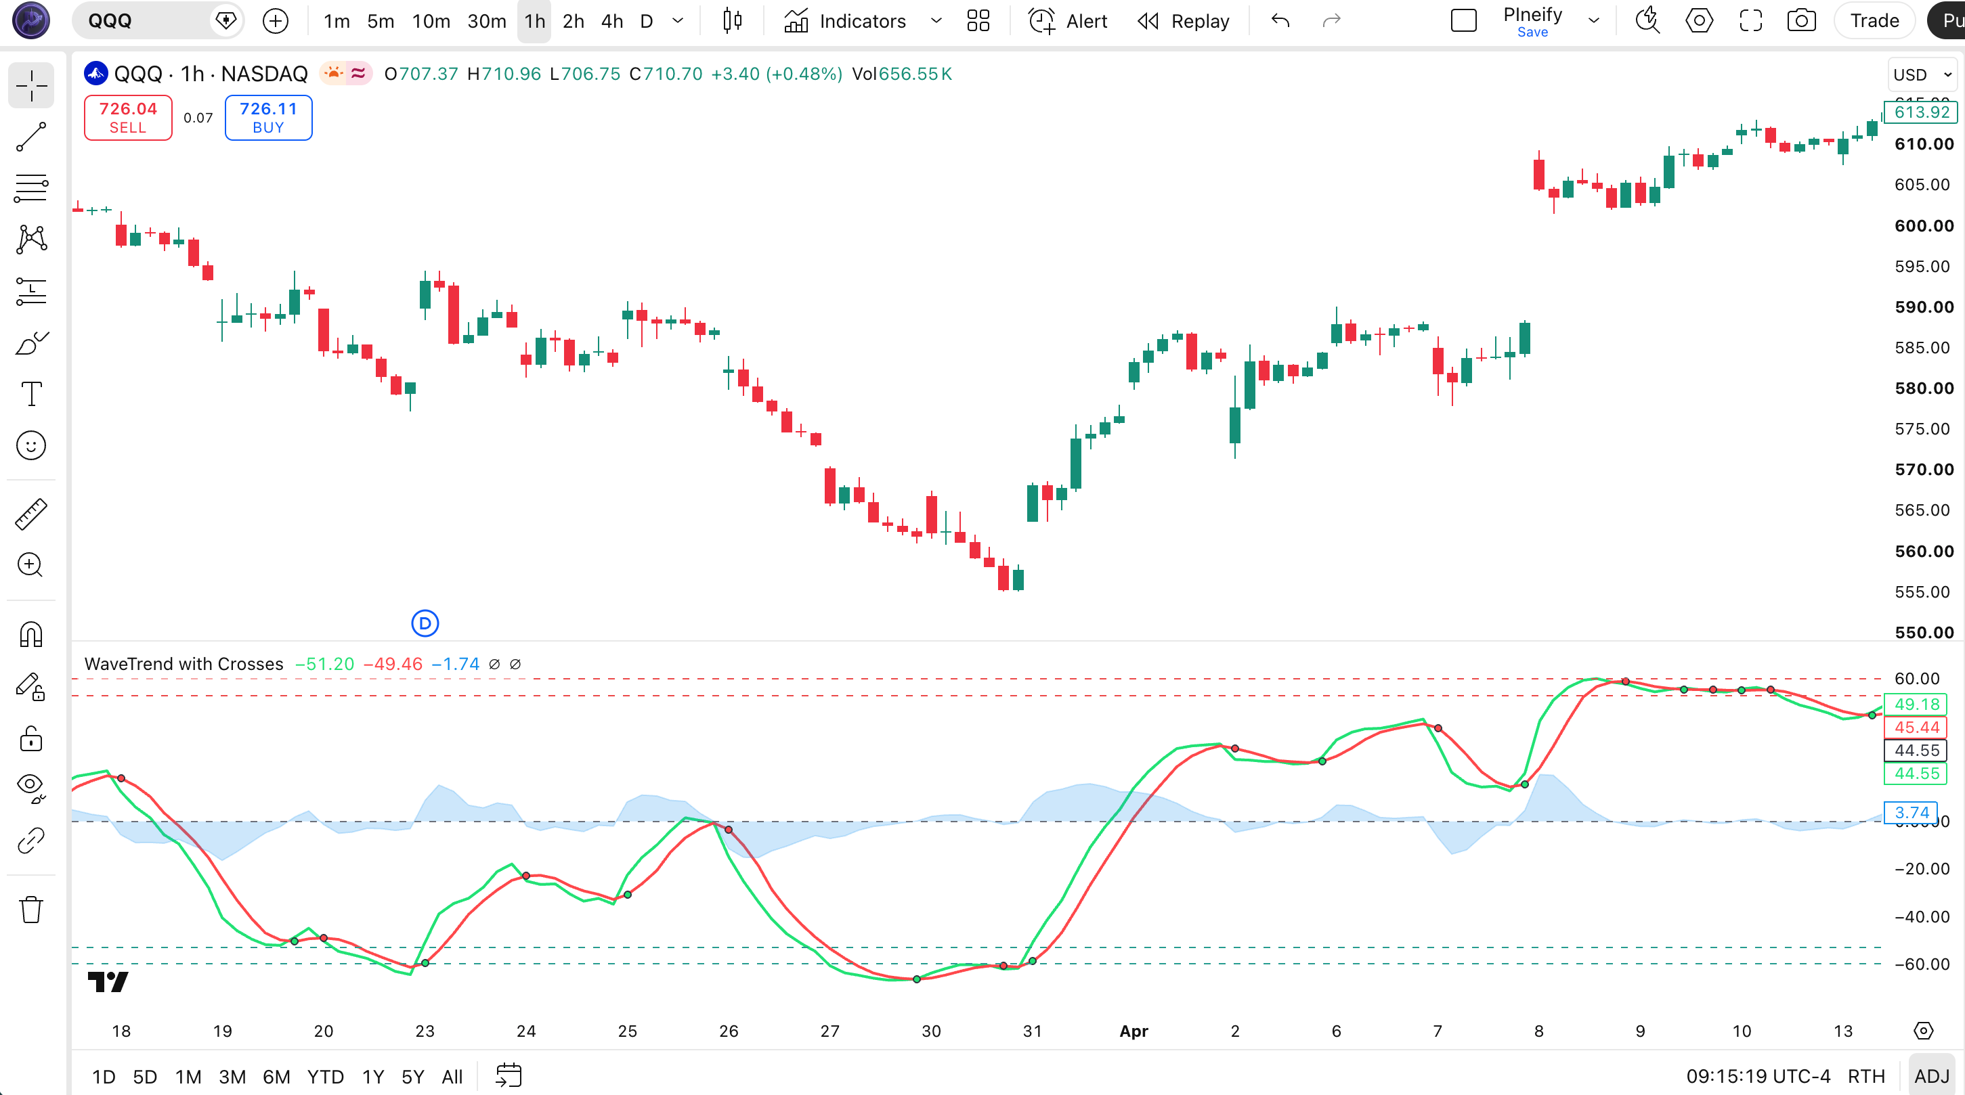Toggle magnet mode
Image resolution: width=1965 pixels, height=1095 pixels.
tap(31, 634)
